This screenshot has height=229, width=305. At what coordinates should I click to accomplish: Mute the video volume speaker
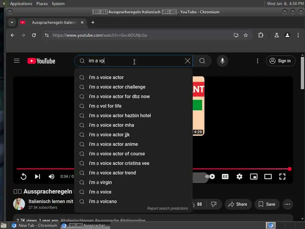coord(51,177)
